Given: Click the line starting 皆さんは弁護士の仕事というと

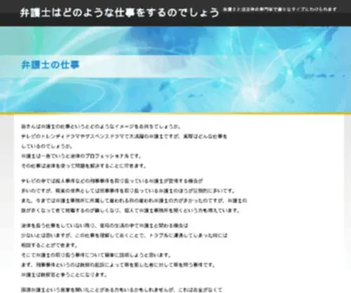Looking at the screenshot, I should point(101,126).
